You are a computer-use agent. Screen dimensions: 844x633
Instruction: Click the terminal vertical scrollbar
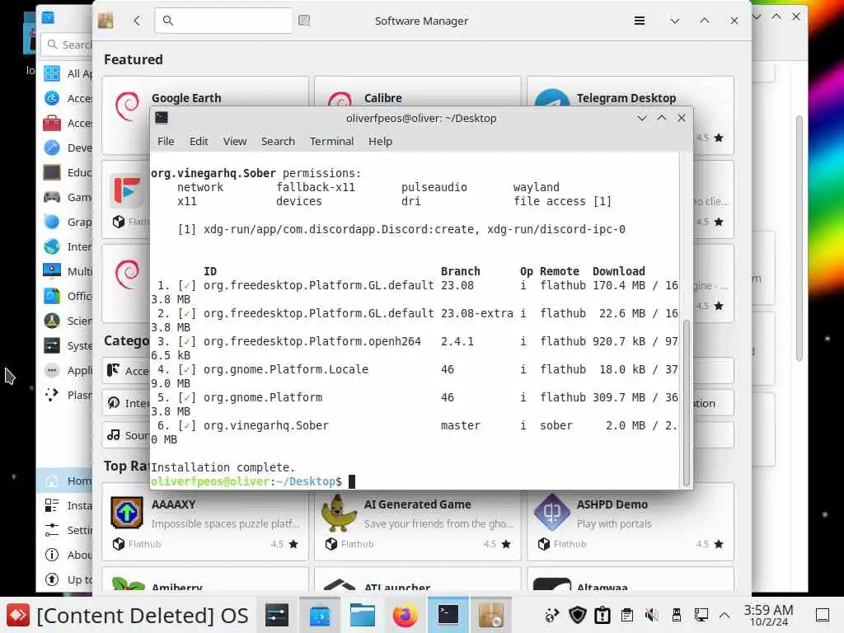coord(686,402)
